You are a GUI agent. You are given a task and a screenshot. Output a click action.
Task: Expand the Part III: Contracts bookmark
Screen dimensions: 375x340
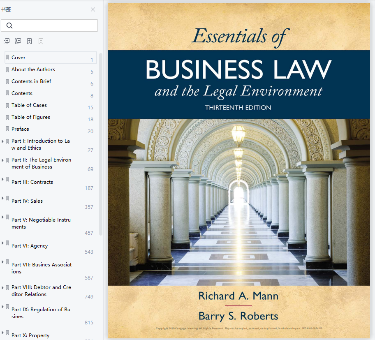2,179
